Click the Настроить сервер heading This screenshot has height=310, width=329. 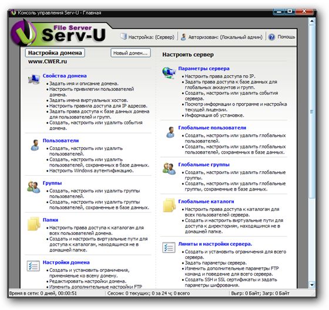tap(188, 54)
